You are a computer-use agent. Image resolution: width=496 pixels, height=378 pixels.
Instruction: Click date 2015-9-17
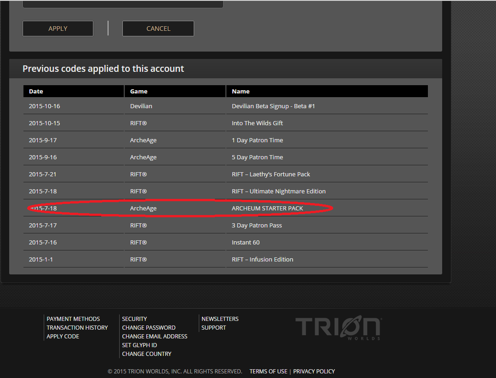(x=43, y=140)
